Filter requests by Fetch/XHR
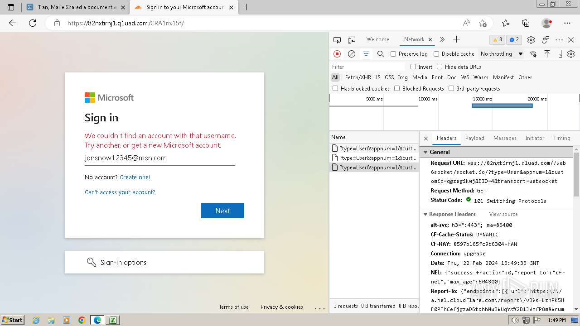Image resolution: width=580 pixels, height=326 pixels. [x=358, y=77]
